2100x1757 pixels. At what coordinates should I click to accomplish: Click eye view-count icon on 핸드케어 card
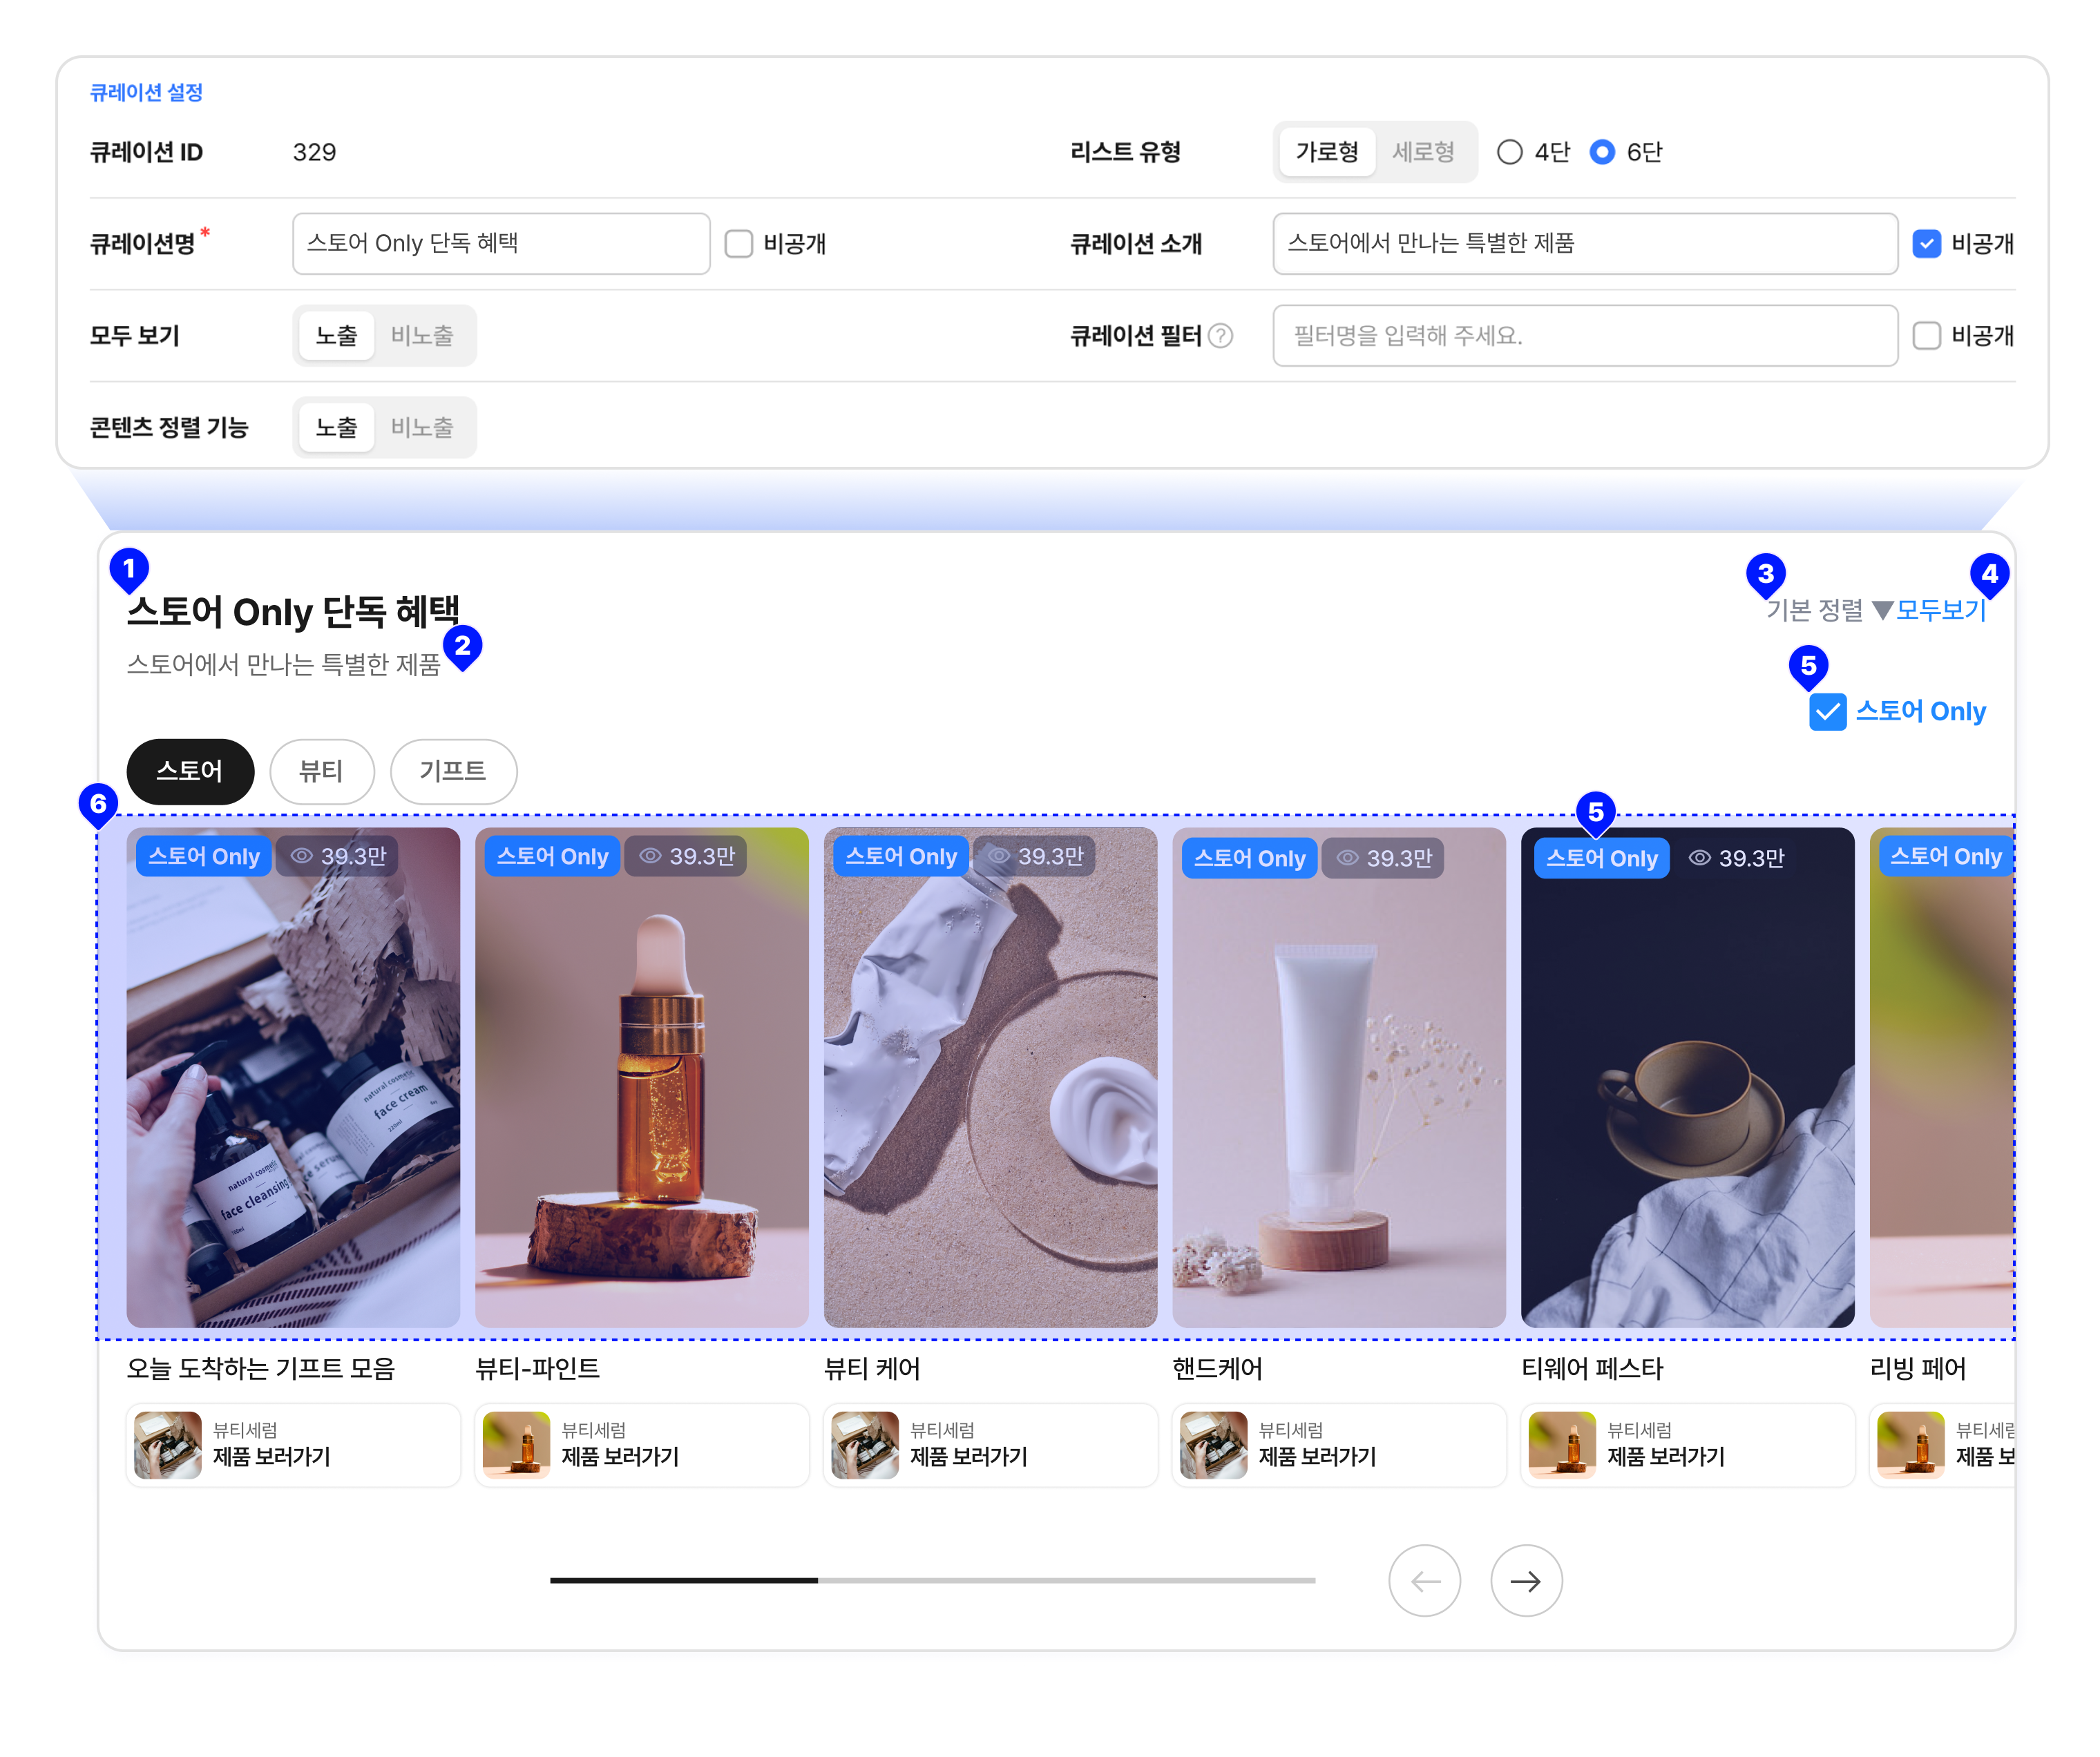pos(1347,858)
